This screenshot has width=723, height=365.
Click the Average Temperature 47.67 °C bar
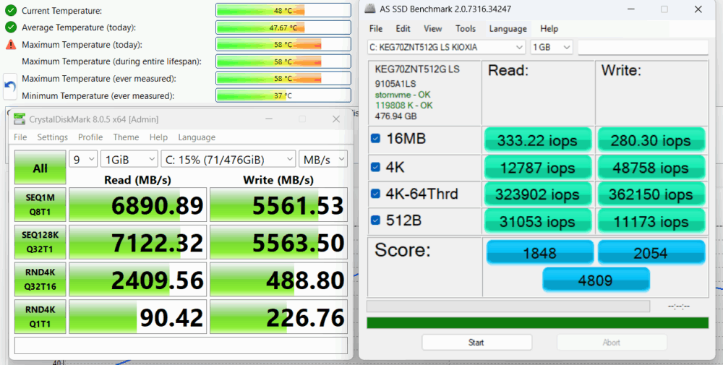283,27
